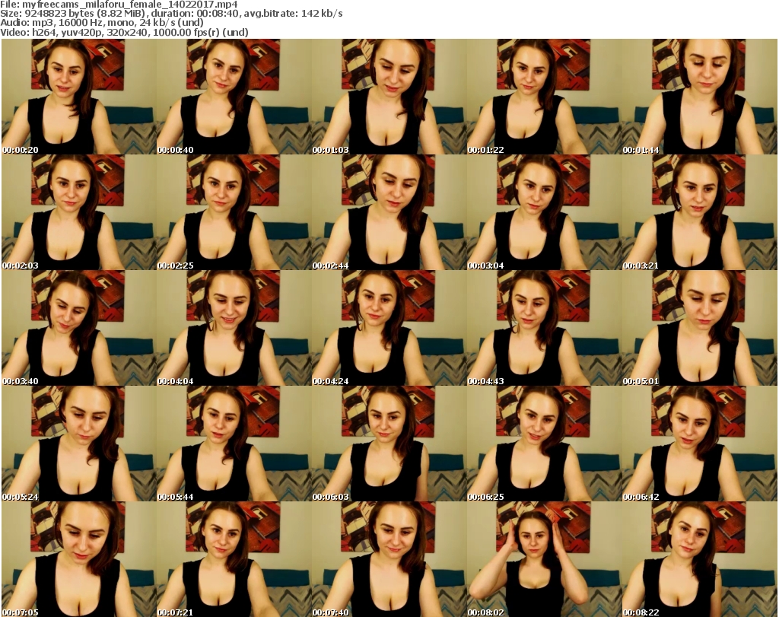Select the thumbnail frame stamped 00:02:03
Screen dimensions: 779x617
pos(79,212)
